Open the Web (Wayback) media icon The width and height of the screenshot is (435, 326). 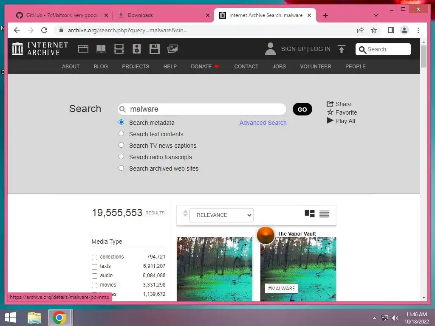pos(83,49)
